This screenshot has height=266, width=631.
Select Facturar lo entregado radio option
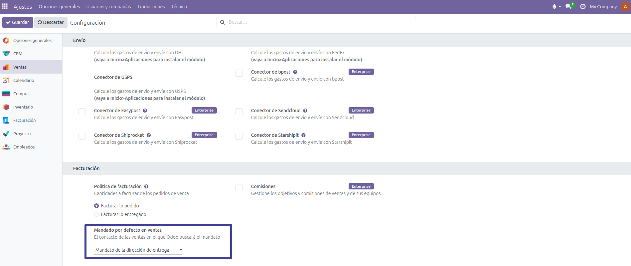coord(96,214)
